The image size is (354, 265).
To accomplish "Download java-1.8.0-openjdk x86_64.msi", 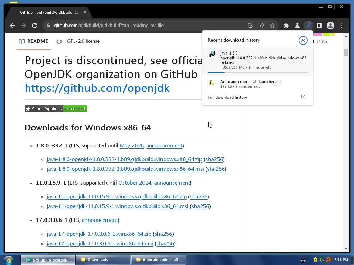I will (x=125, y=169).
